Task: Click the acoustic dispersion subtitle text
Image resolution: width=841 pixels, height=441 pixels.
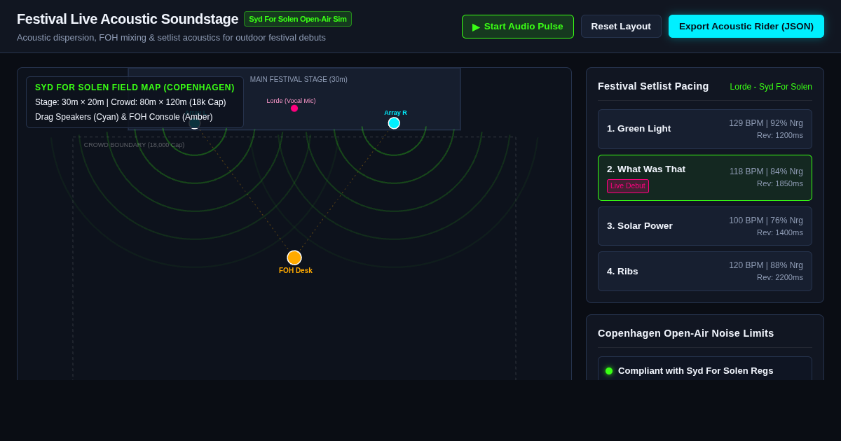Action: (171, 38)
